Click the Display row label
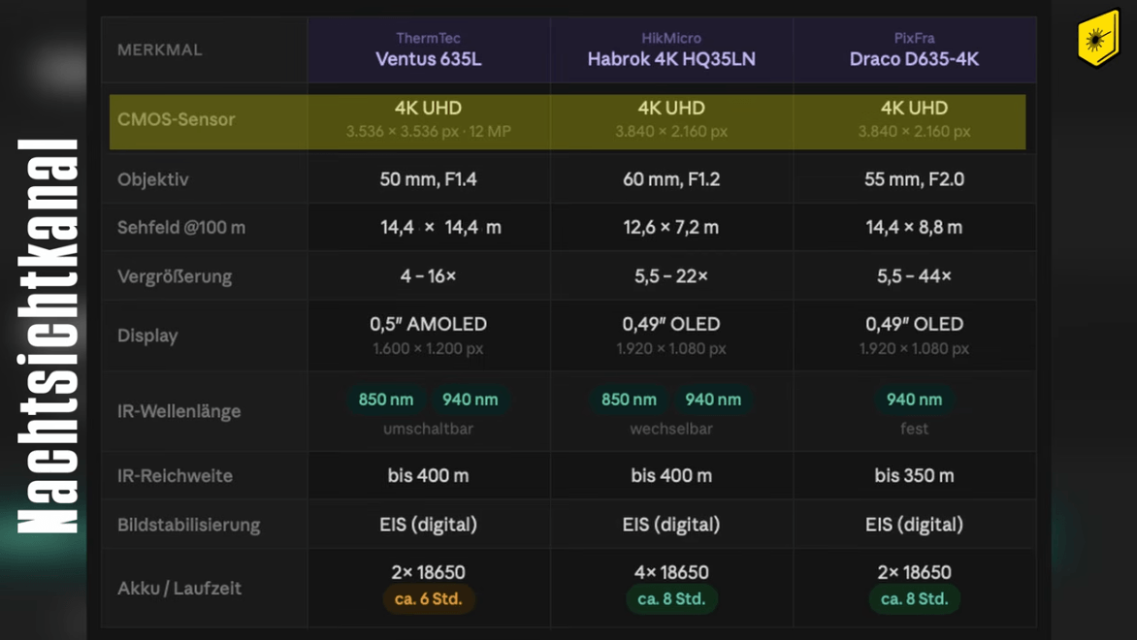The width and height of the screenshot is (1137, 640). [147, 336]
